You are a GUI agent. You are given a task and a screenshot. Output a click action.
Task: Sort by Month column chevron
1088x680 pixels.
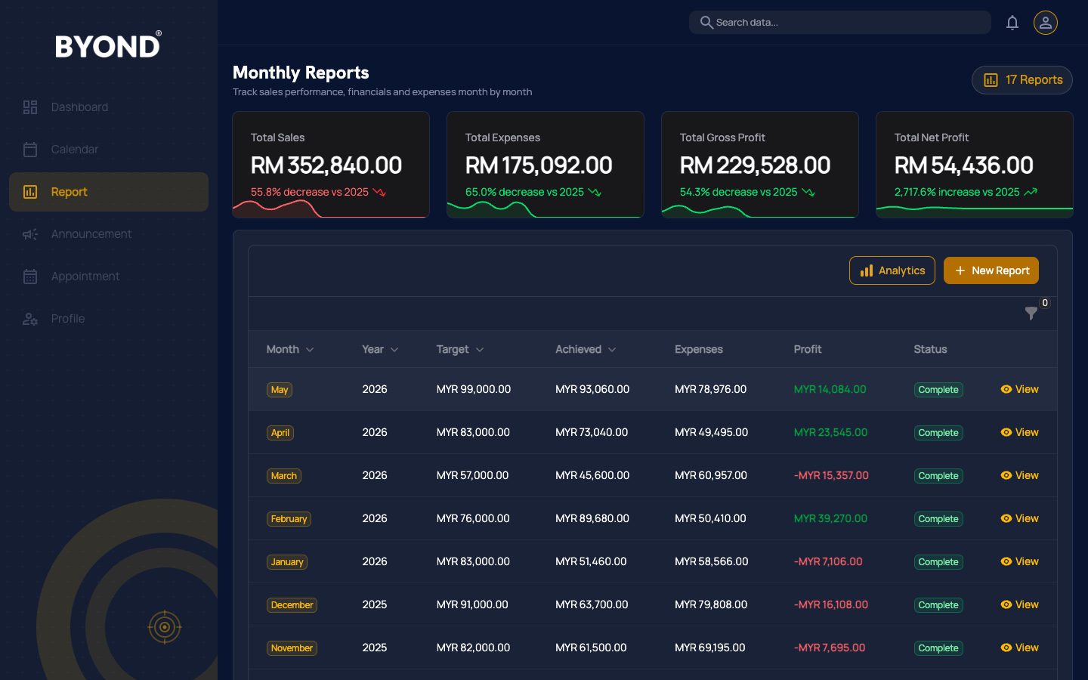(310, 350)
